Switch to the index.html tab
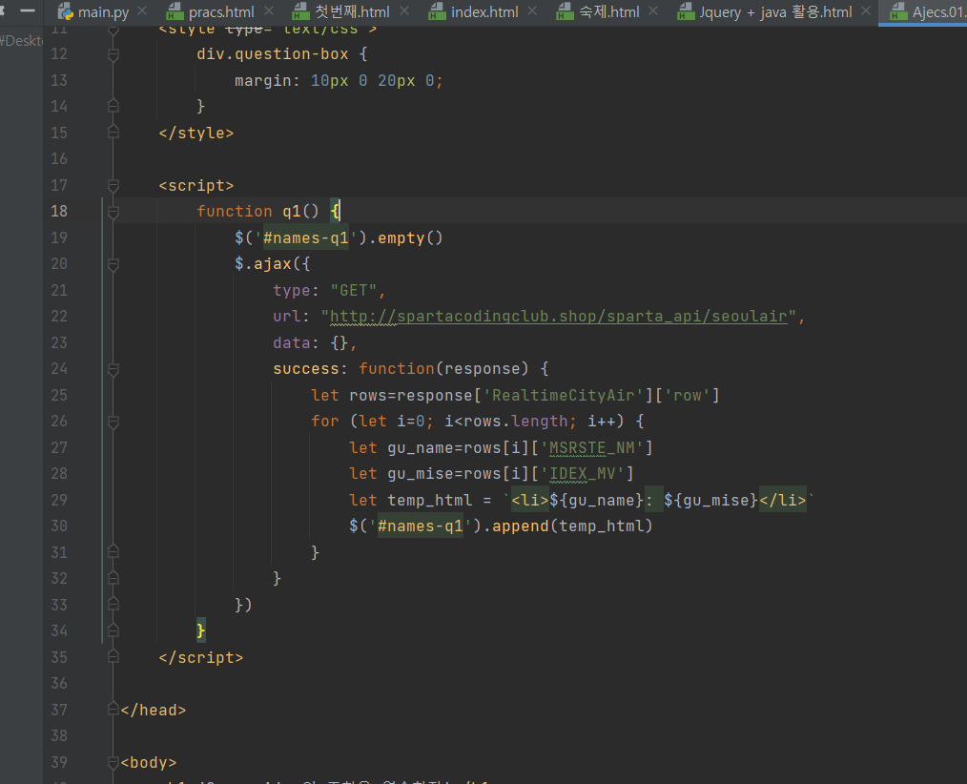Viewport: 967px width, 784px height. [x=483, y=11]
